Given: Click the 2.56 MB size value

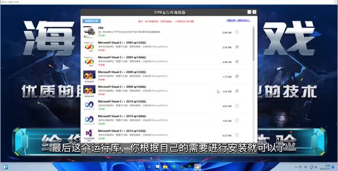Looking at the screenshot, I should point(227,47).
